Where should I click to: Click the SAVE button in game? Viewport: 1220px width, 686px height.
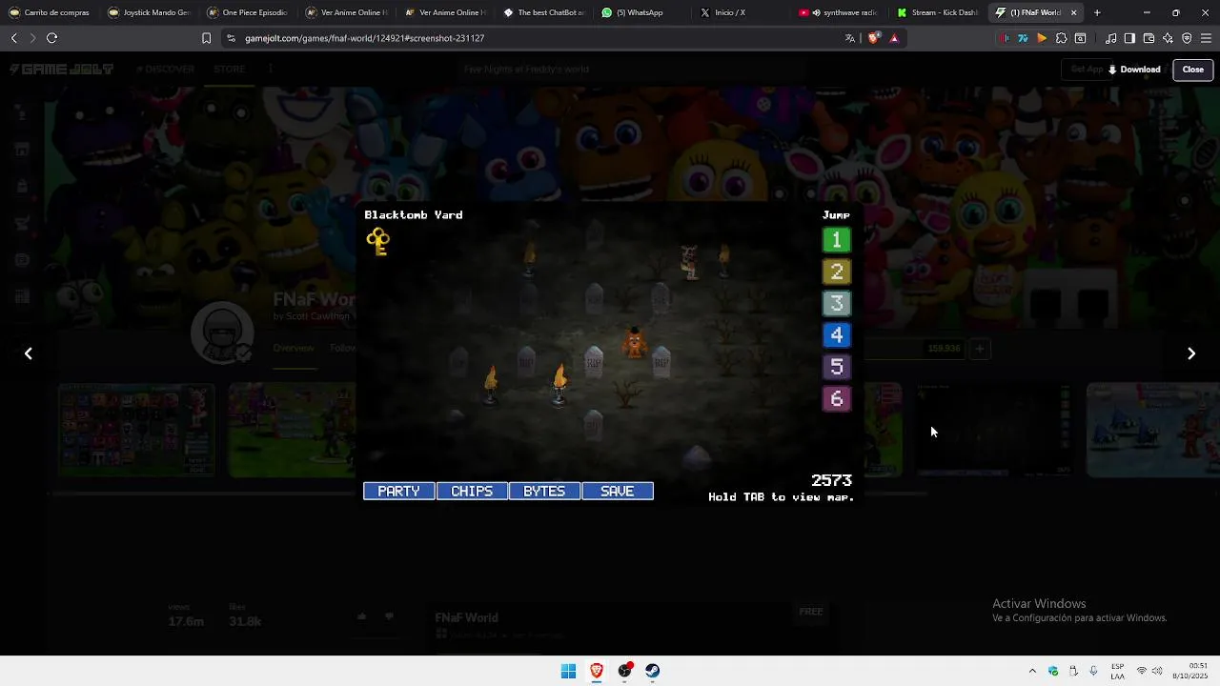click(618, 491)
